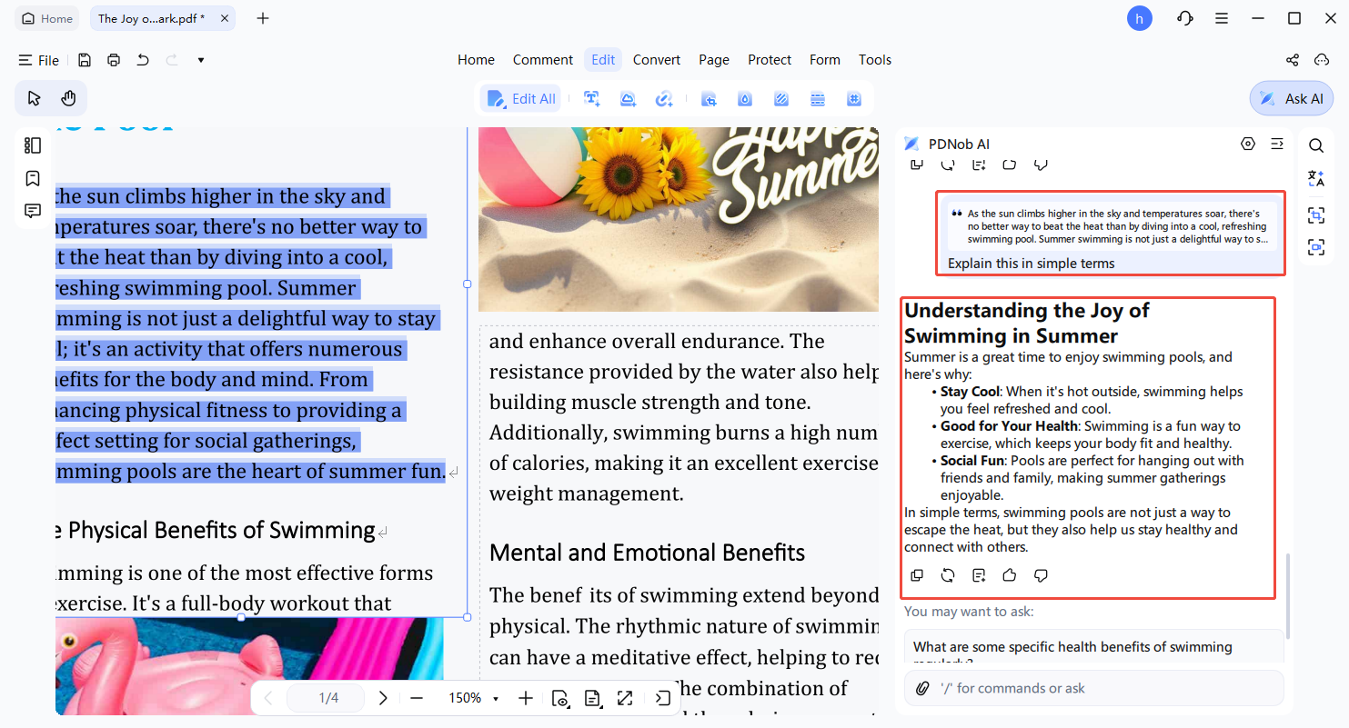Screen dimensions: 1349x728
Task: Copy the AI response with copy icon
Action: click(x=917, y=575)
